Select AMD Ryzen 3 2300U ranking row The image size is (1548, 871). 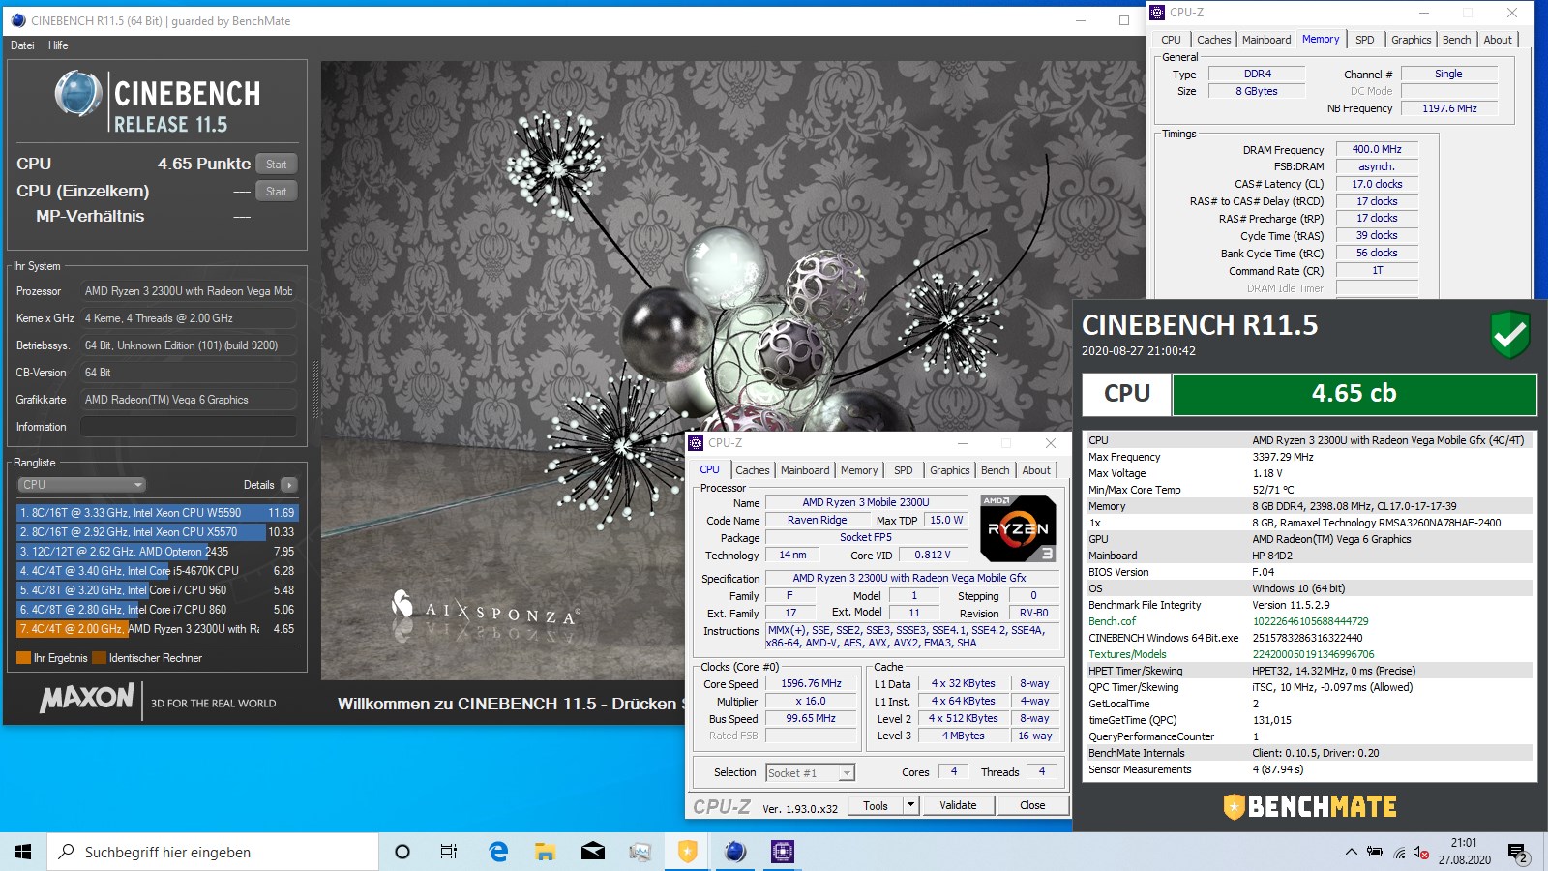click(157, 629)
